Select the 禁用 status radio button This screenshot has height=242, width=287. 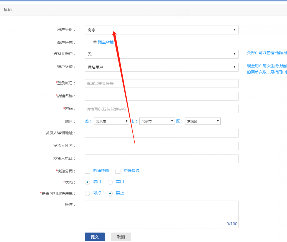pyautogui.click(x=110, y=182)
